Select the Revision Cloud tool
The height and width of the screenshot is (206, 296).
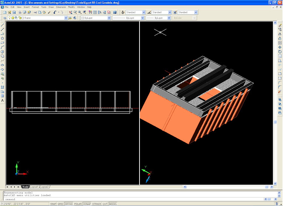(x=3, y=56)
